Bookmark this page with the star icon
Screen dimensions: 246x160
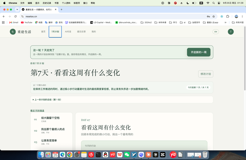(x=213, y=17)
